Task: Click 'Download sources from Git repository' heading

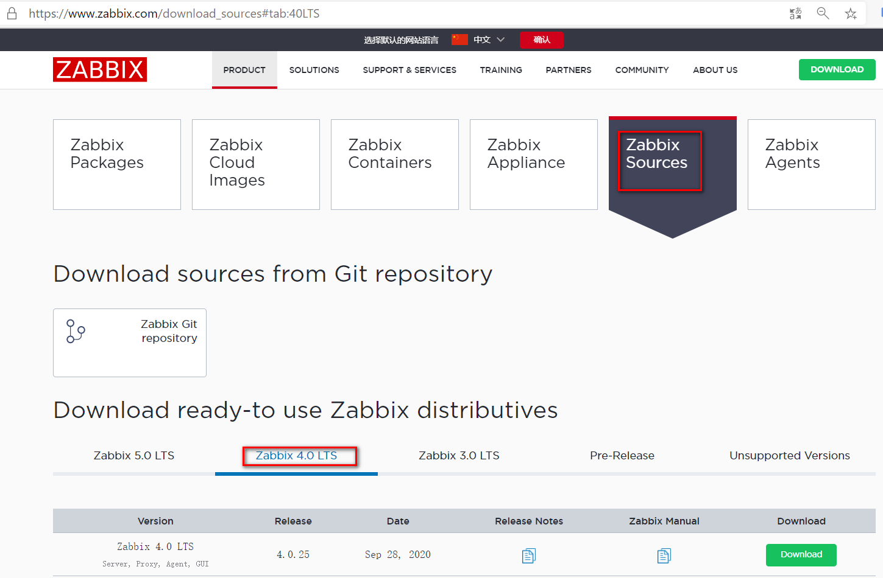Action: (x=273, y=274)
